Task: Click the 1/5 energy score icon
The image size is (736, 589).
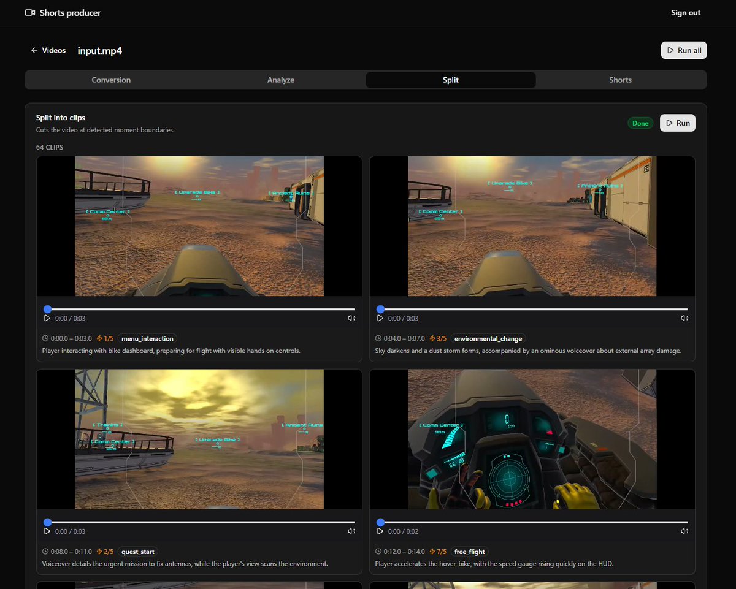Action: click(x=99, y=338)
